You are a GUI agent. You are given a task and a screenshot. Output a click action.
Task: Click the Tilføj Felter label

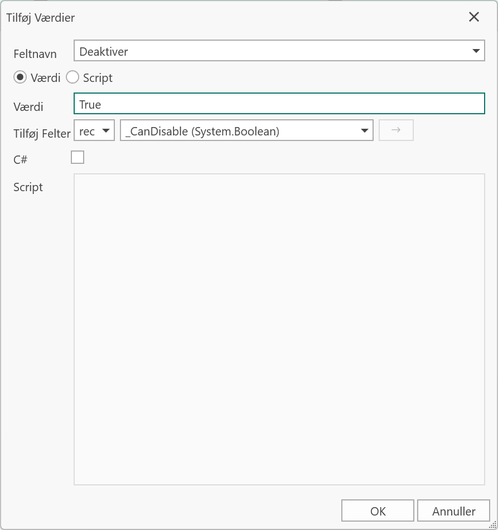[x=42, y=134]
